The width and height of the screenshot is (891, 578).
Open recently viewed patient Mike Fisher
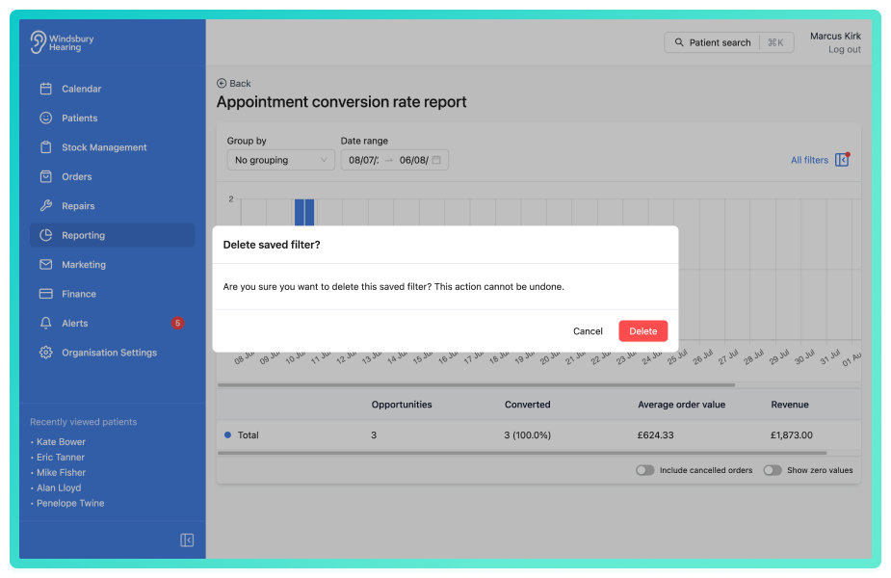pos(61,472)
